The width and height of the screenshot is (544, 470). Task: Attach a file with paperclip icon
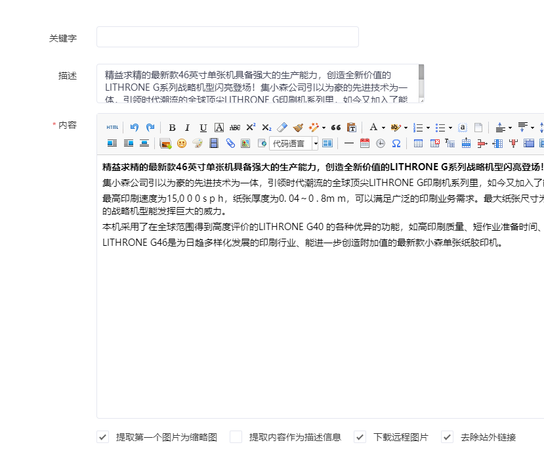coord(230,143)
